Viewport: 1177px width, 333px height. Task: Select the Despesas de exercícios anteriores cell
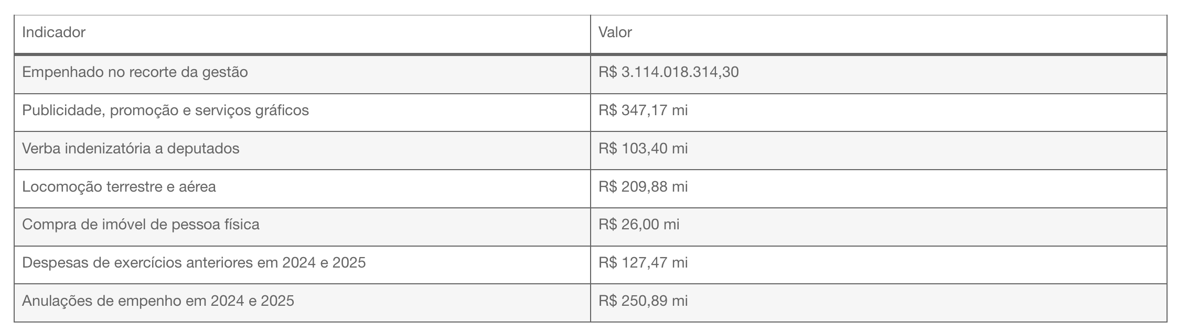click(303, 265)
